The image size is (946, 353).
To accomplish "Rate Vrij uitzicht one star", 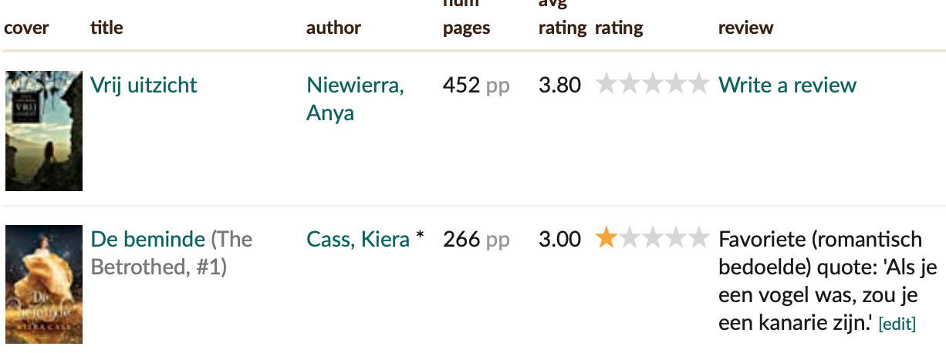I will (606, 84).
